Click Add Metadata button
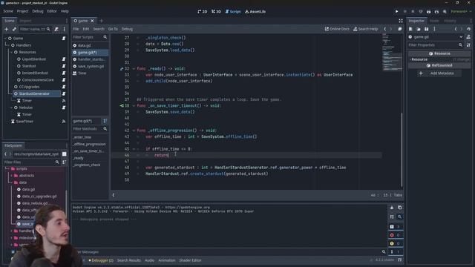Image resolution: width=475 pixels, height=267 pixels. tap(439, 73)
